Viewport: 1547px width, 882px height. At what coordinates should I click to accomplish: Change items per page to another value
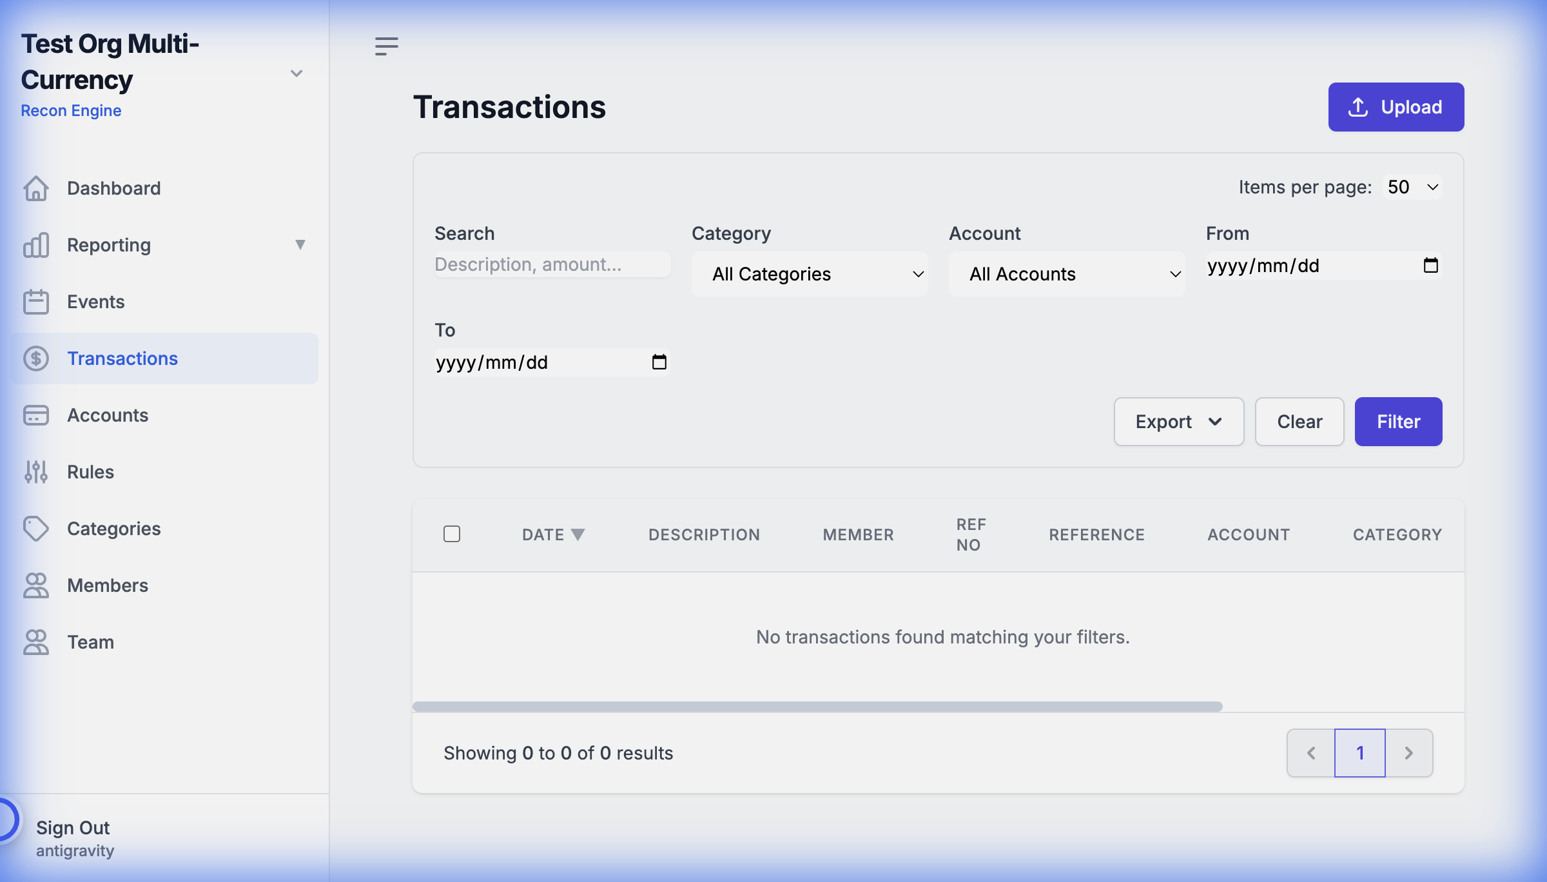1412,187
